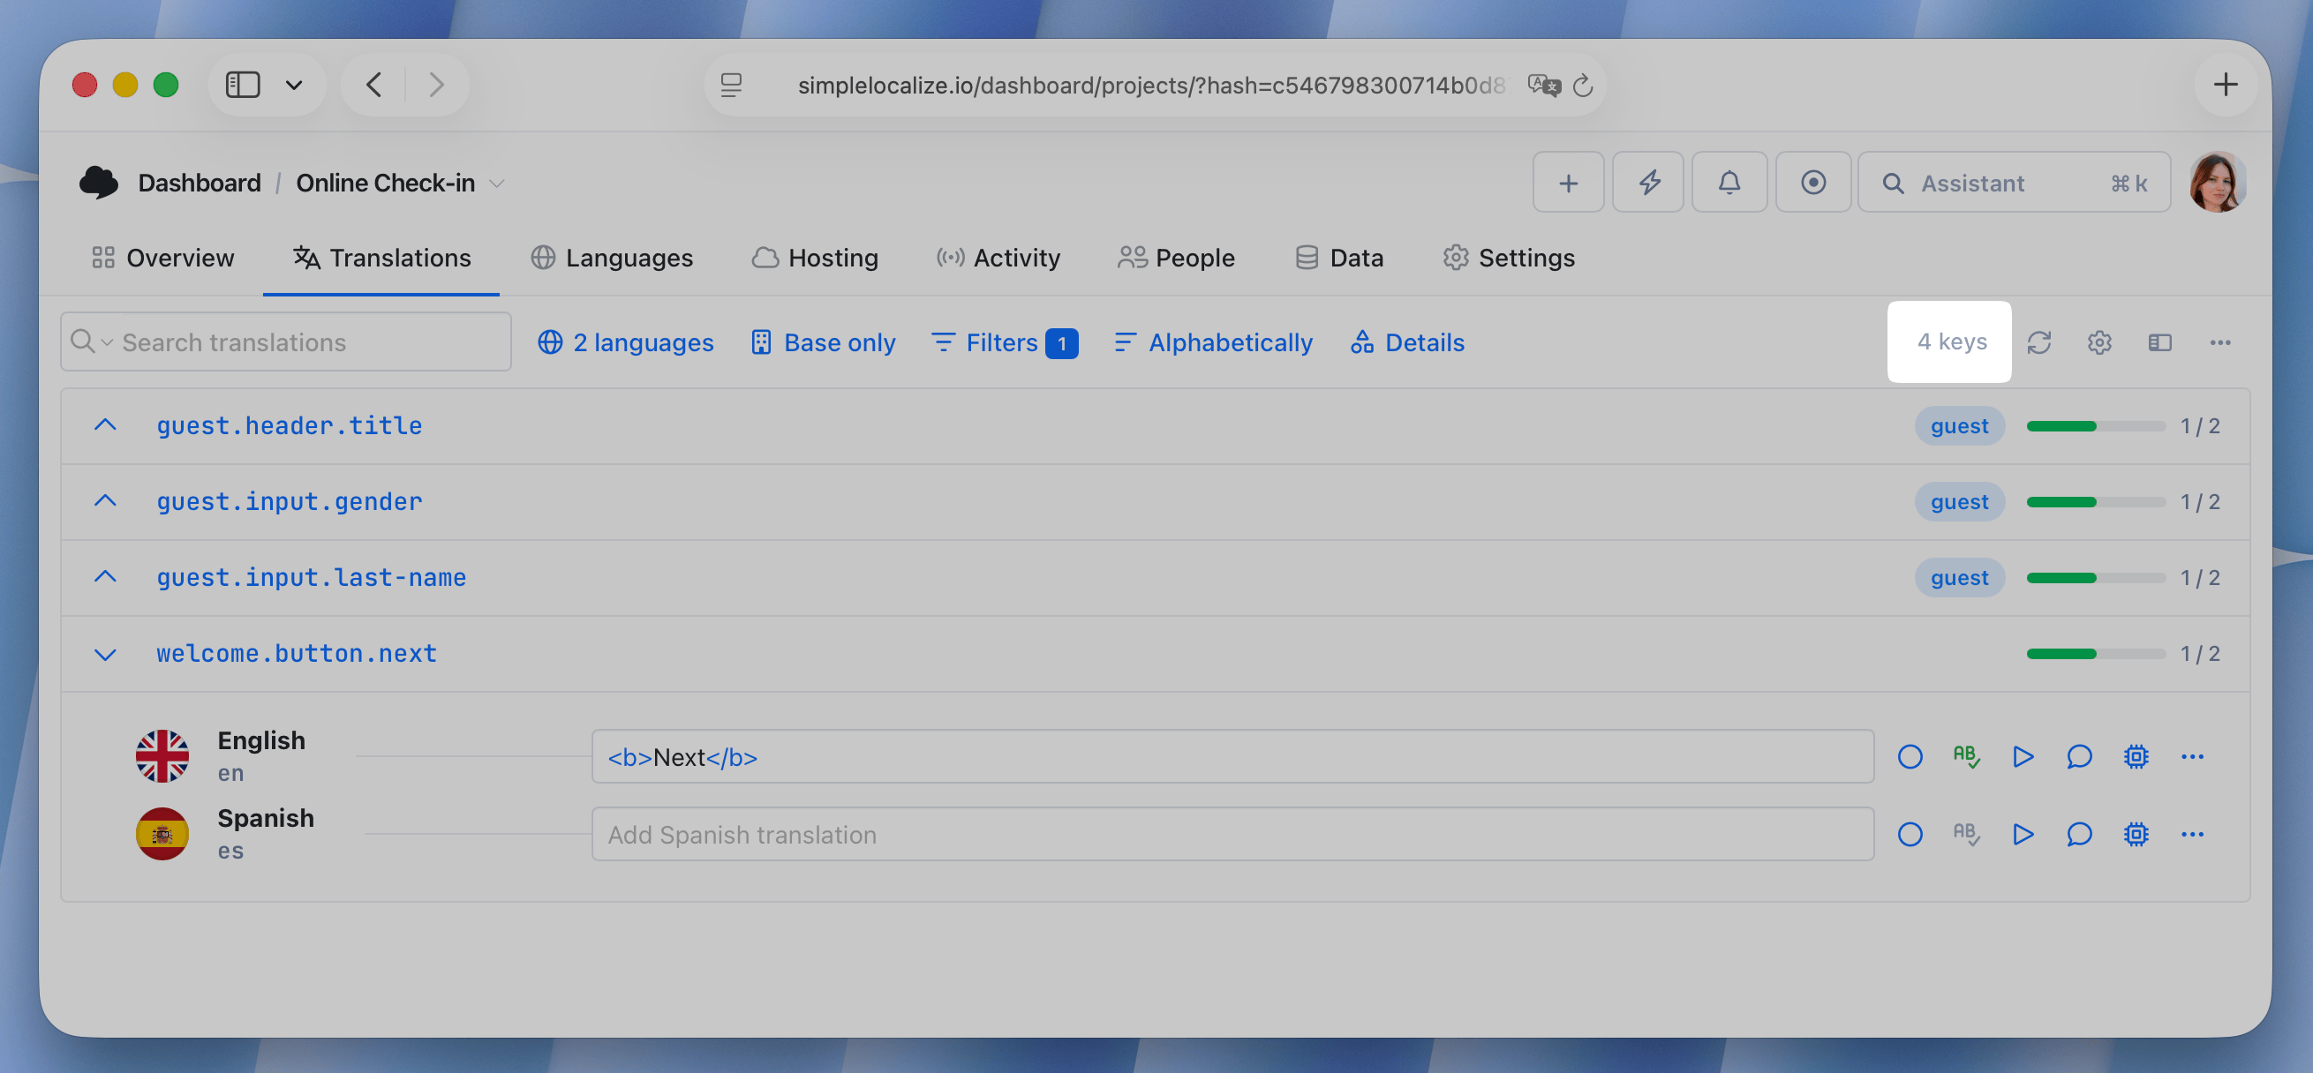The image size is (2313, 1073).
Task: Reload the page from the address bar
Action: [x=1583, y=86]
